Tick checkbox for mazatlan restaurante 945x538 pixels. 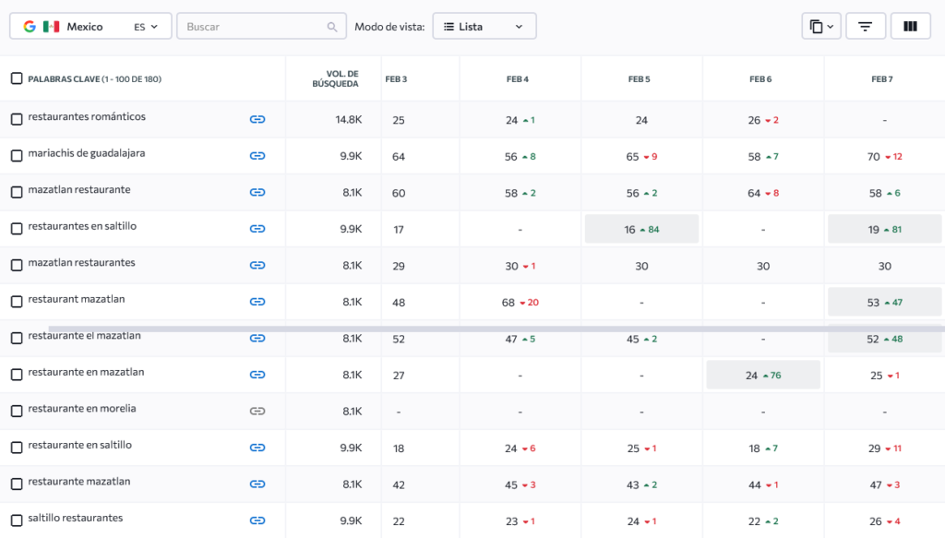pos(17,192)
